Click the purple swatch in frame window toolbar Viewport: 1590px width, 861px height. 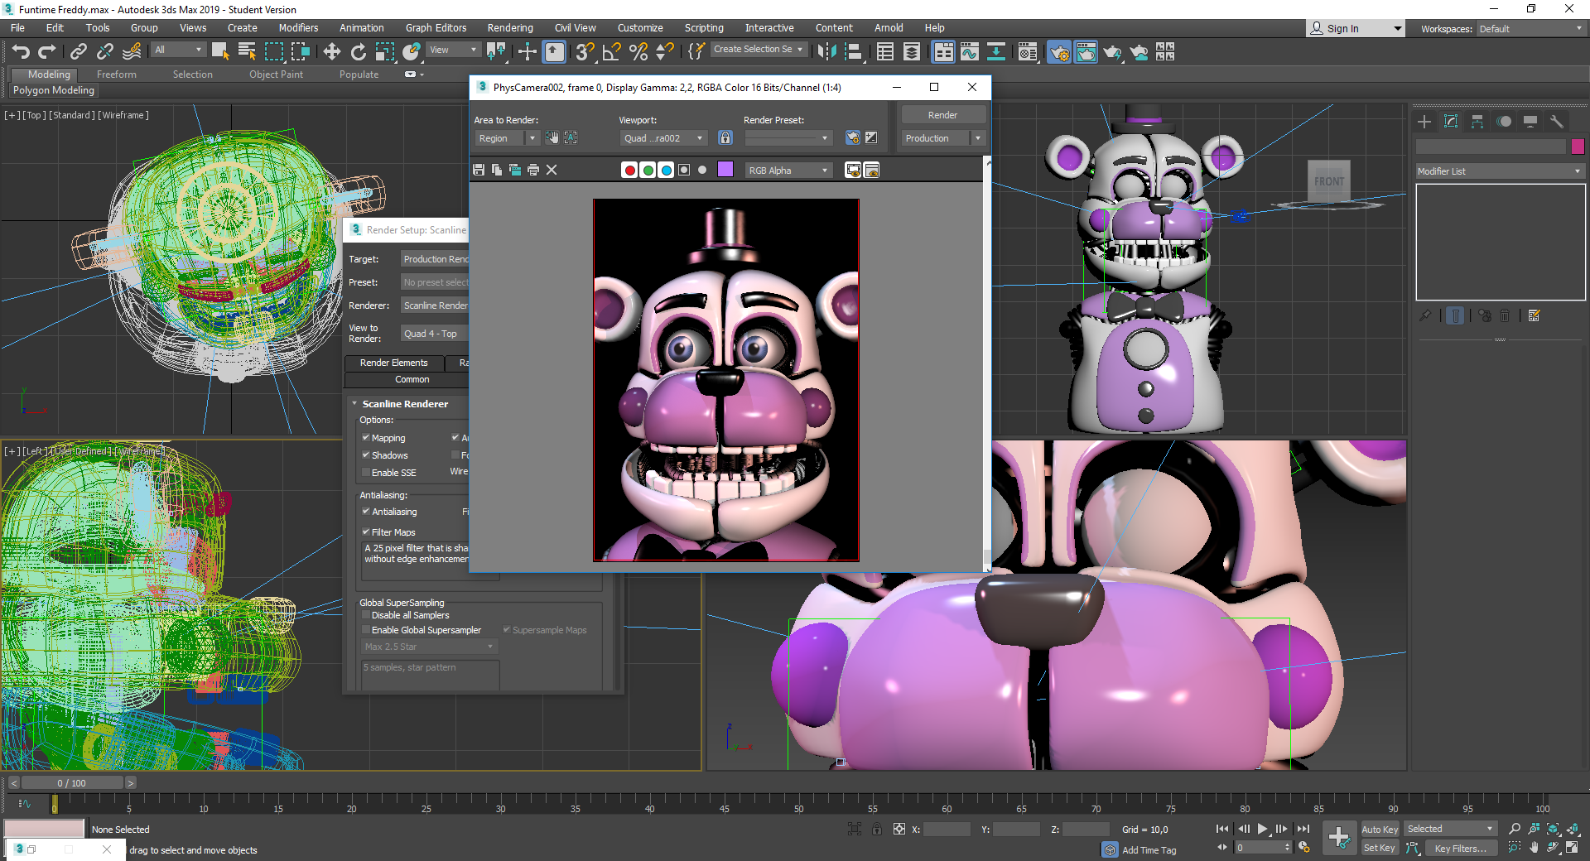[725, 170]
